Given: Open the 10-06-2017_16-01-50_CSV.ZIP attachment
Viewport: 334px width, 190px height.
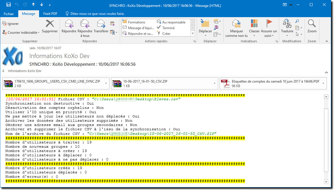Looking at the screenshot, I should 162,83.
